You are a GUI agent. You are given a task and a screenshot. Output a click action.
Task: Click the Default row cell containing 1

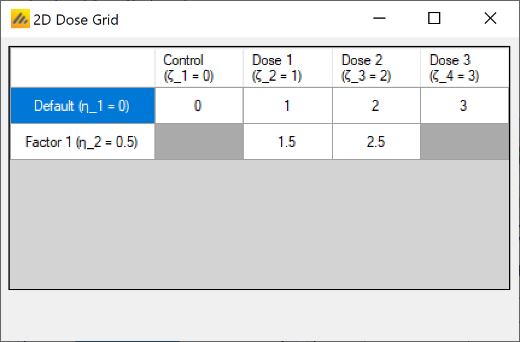[288, 106]
